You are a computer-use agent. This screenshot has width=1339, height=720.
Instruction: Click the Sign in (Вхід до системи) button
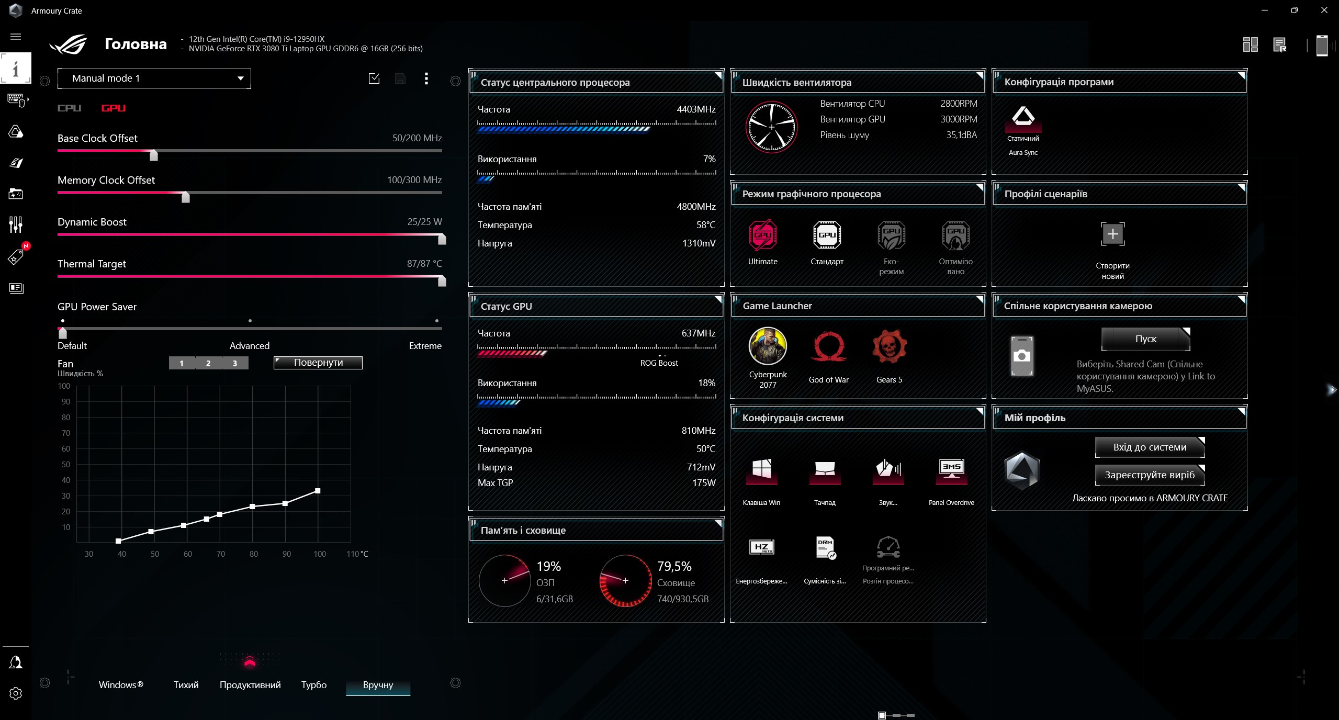[1150, 447]
